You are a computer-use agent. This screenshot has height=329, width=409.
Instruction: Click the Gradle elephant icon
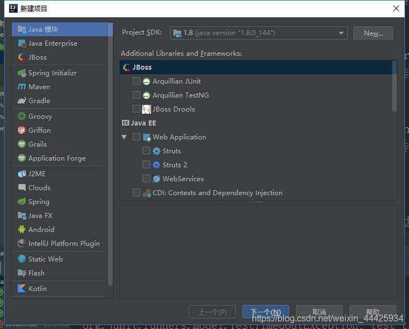[x=22, y=101]
